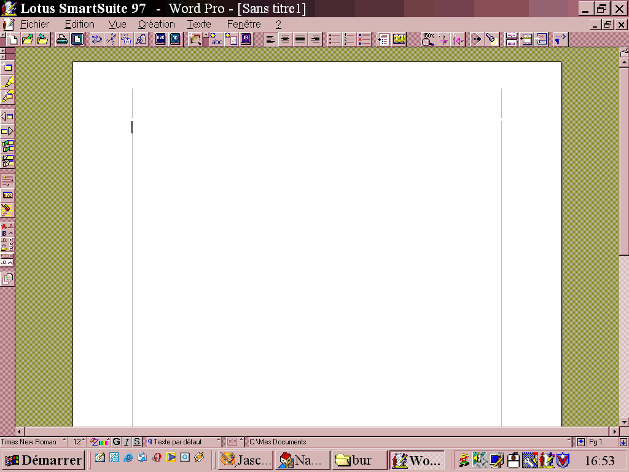Open the spell check ABC status button
The image size is (629, 472).
[x=235, y=442]
